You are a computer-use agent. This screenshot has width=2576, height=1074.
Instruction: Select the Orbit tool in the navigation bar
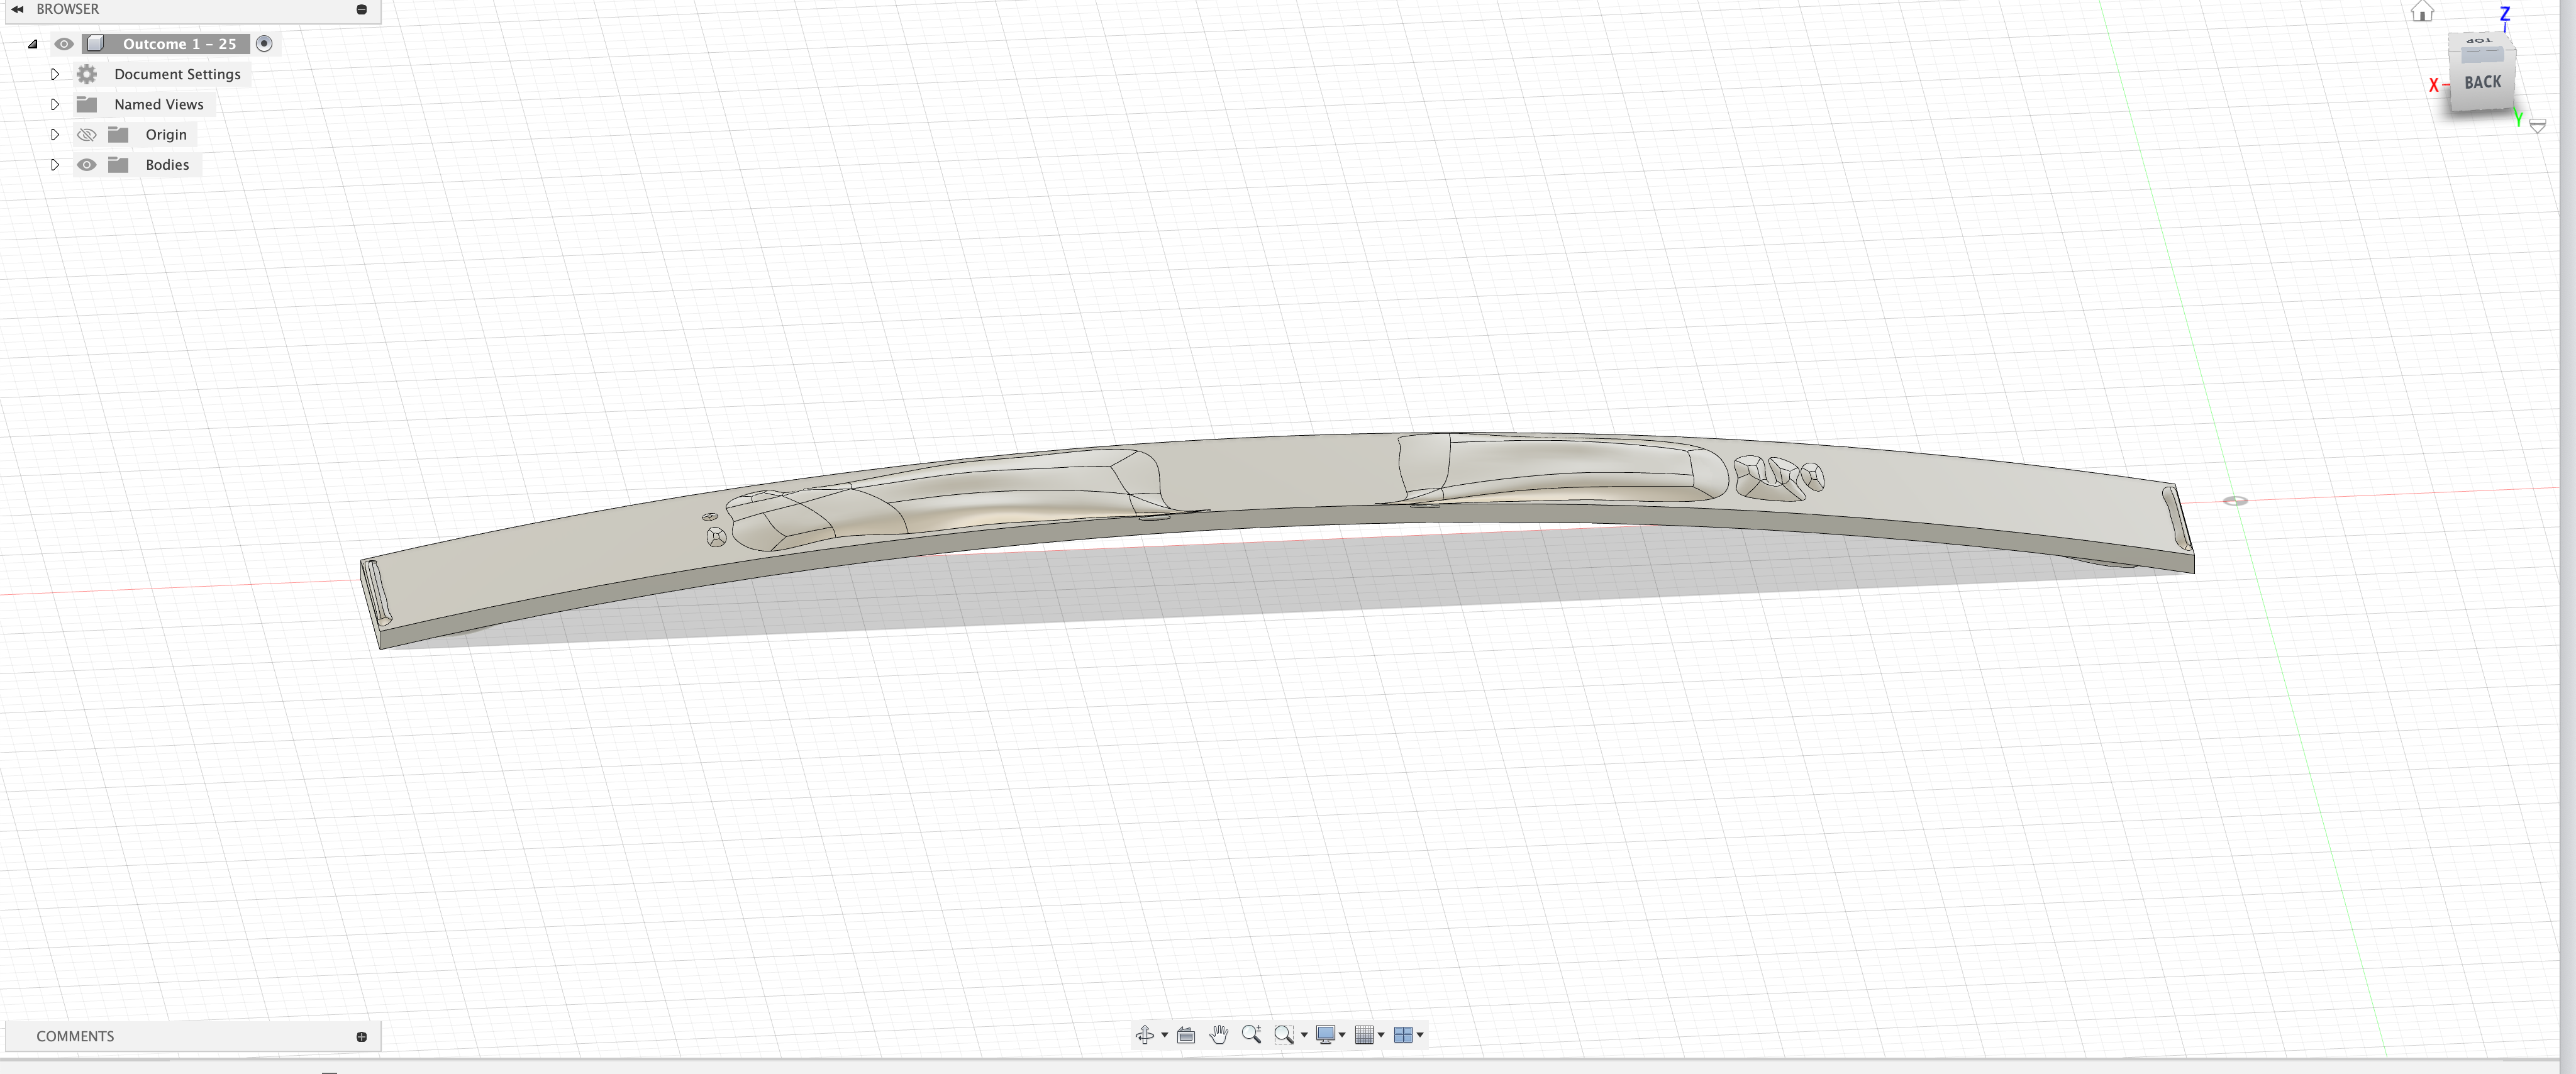pos(1146,1035)
